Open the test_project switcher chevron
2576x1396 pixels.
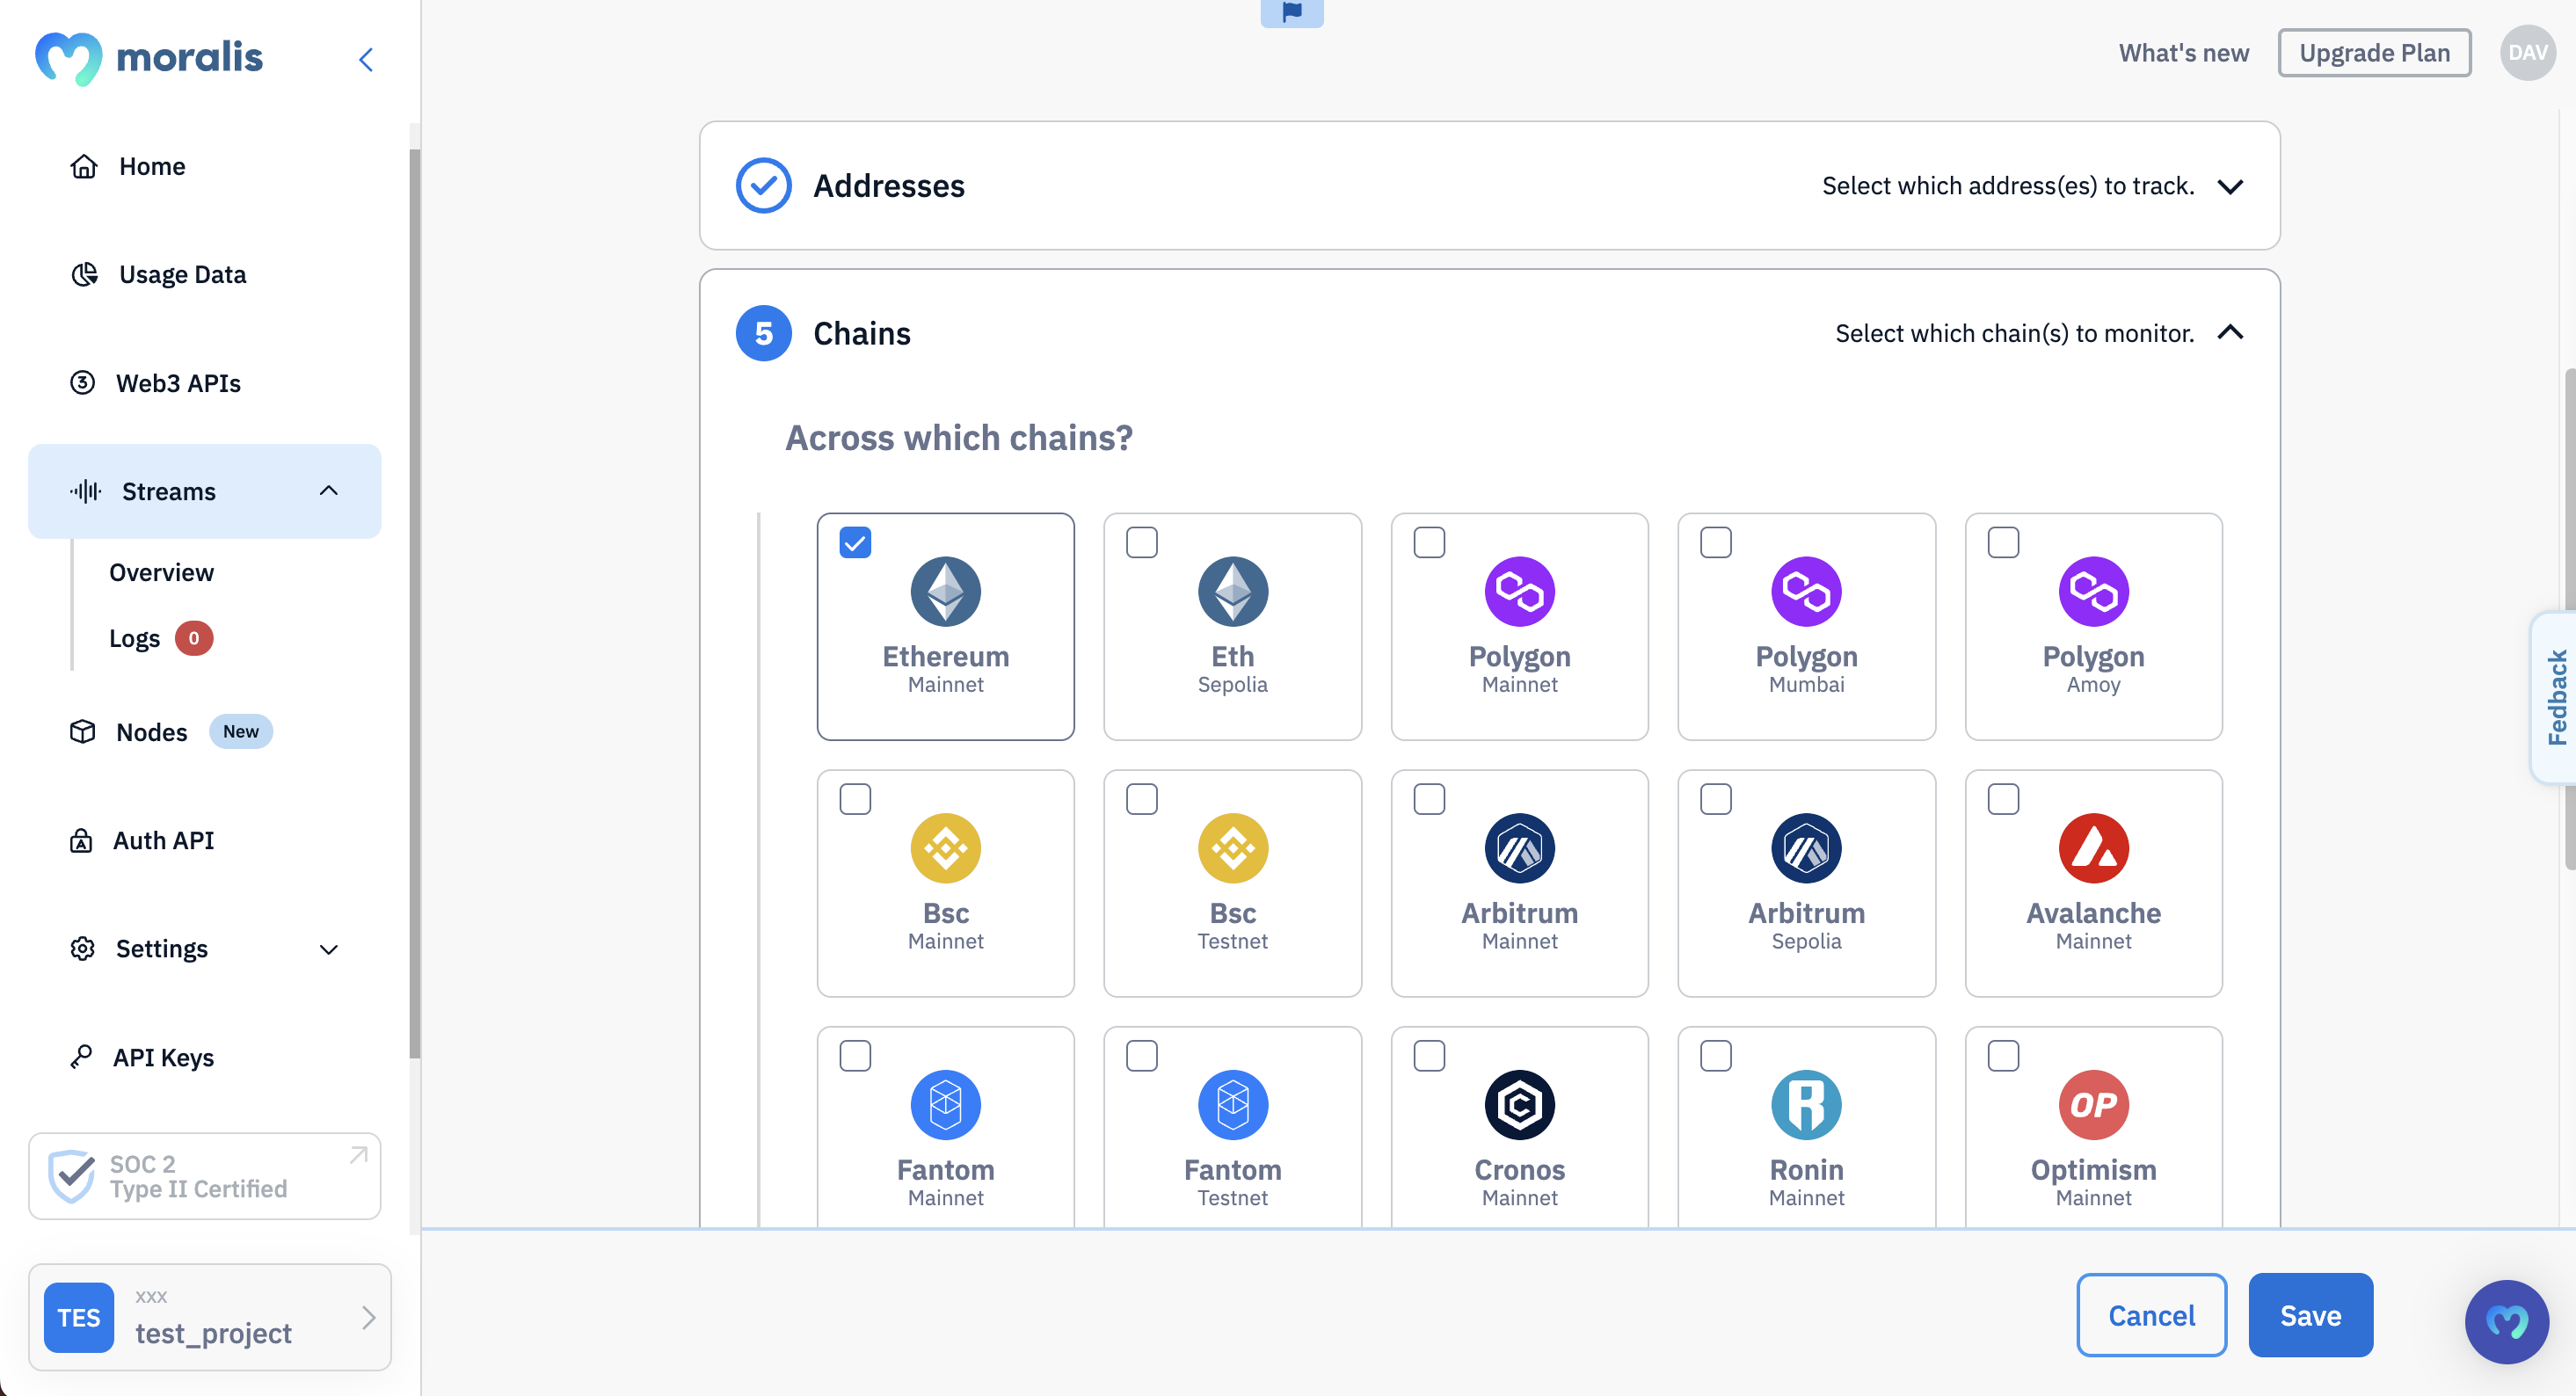(368, 1318)
